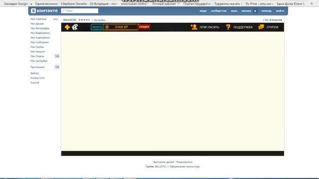Click the ГРУППА group label
This screenshot has height=179, width=319.
coord(273,27)
